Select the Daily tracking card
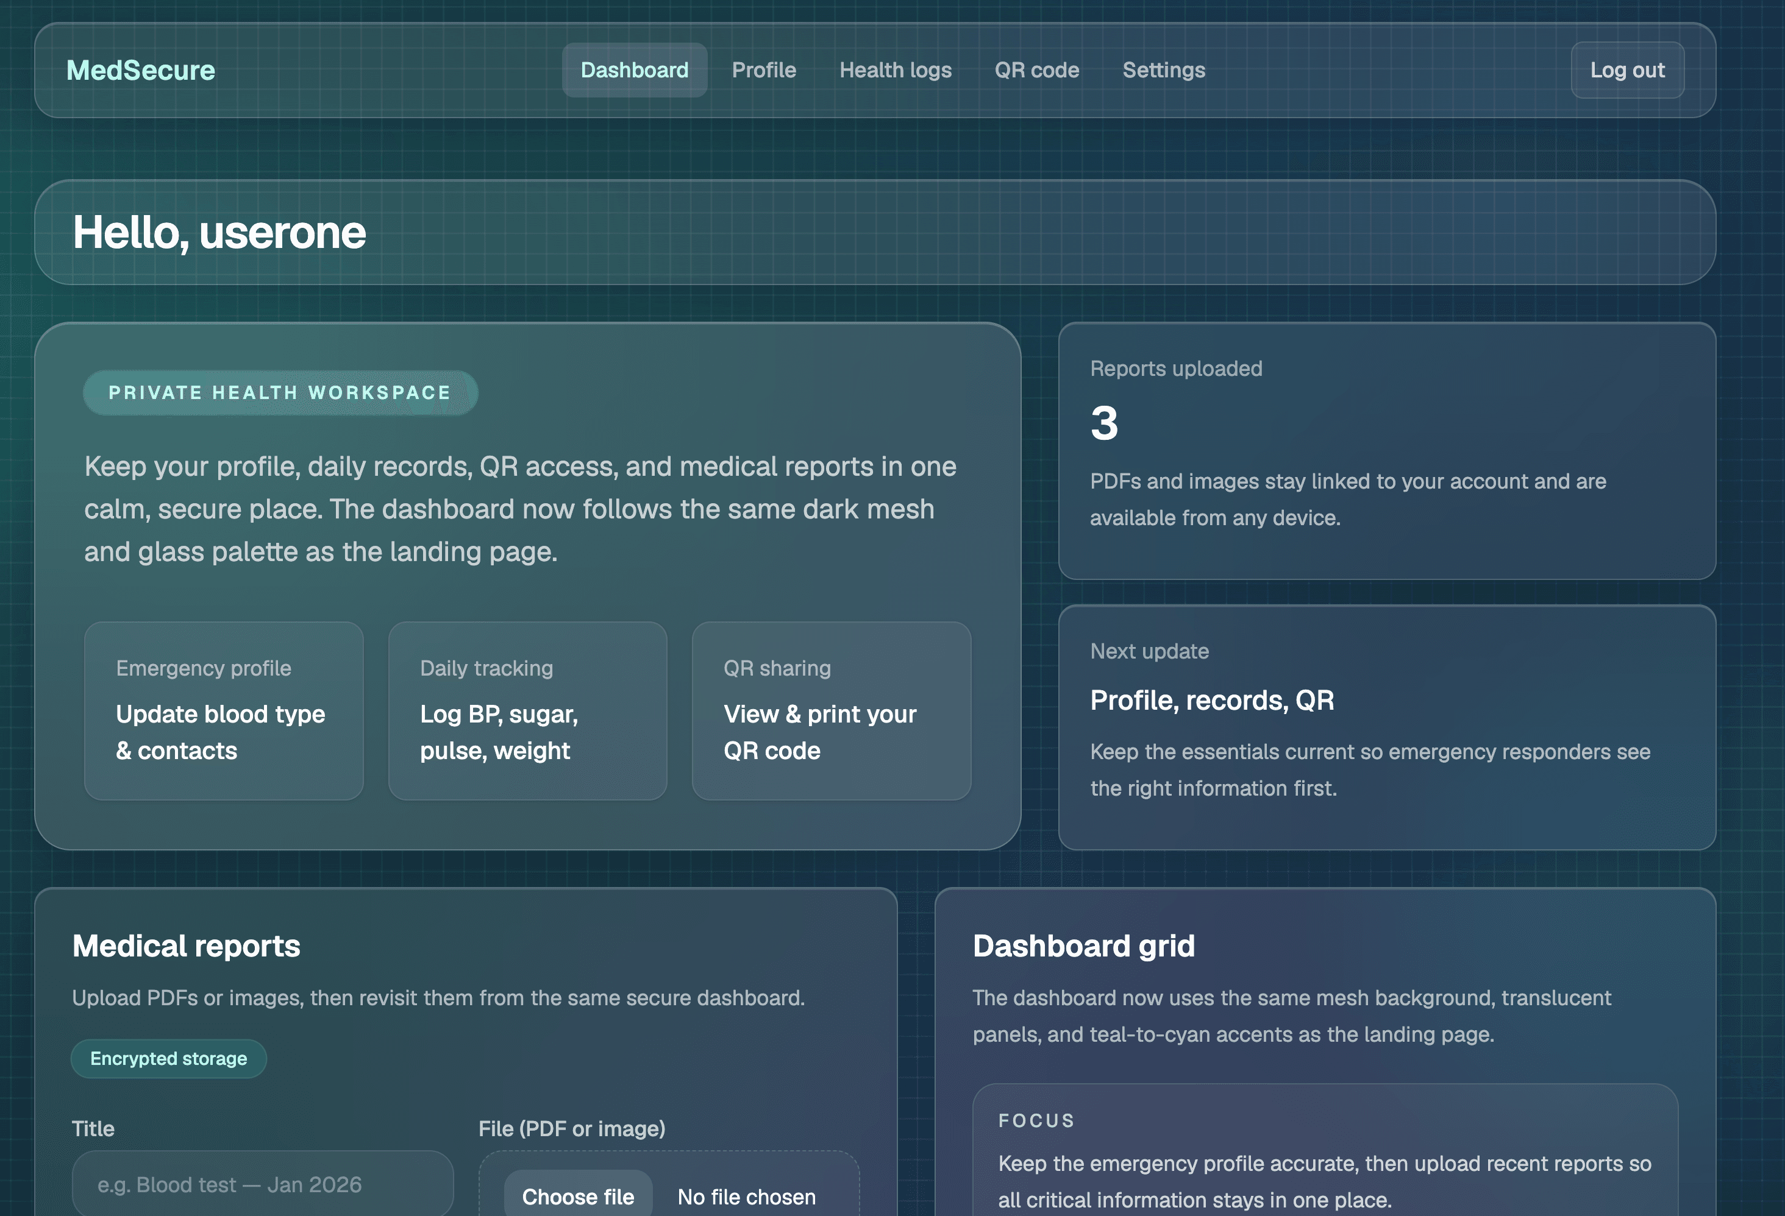This screenshot has width=1785, height=1216. (x=528, y=711)
